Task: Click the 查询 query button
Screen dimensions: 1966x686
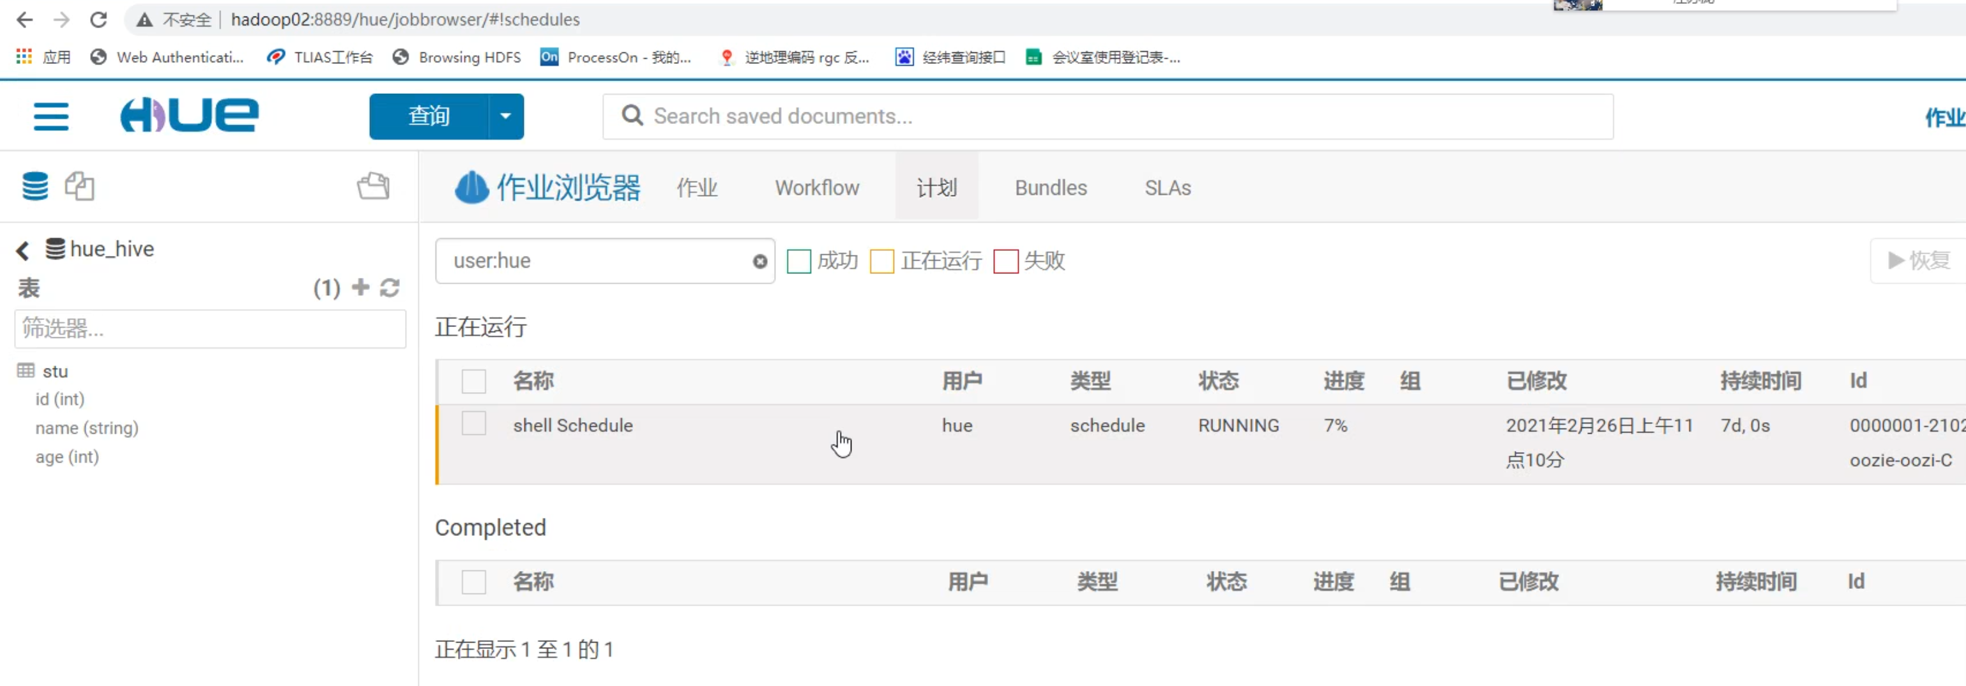Action: pyautogui.click(x=428, y=116)
